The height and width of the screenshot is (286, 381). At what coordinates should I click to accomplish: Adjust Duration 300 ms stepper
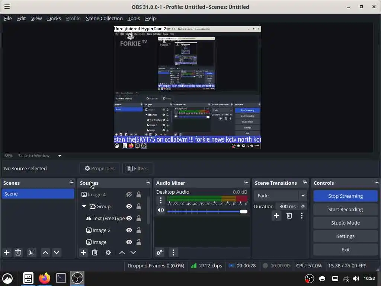(303, 206)
